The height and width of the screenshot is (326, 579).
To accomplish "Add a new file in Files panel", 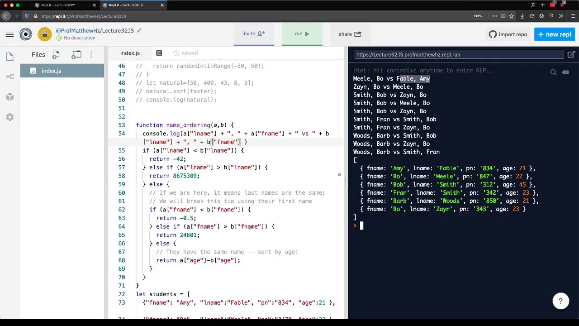I will point(56,55).
